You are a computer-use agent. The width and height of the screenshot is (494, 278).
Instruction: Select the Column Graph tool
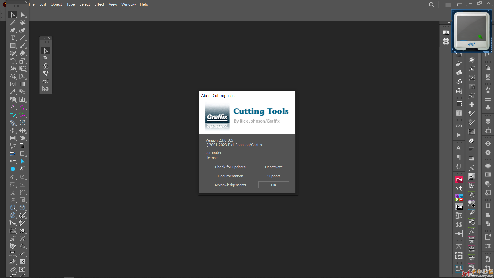click(22, 100)
